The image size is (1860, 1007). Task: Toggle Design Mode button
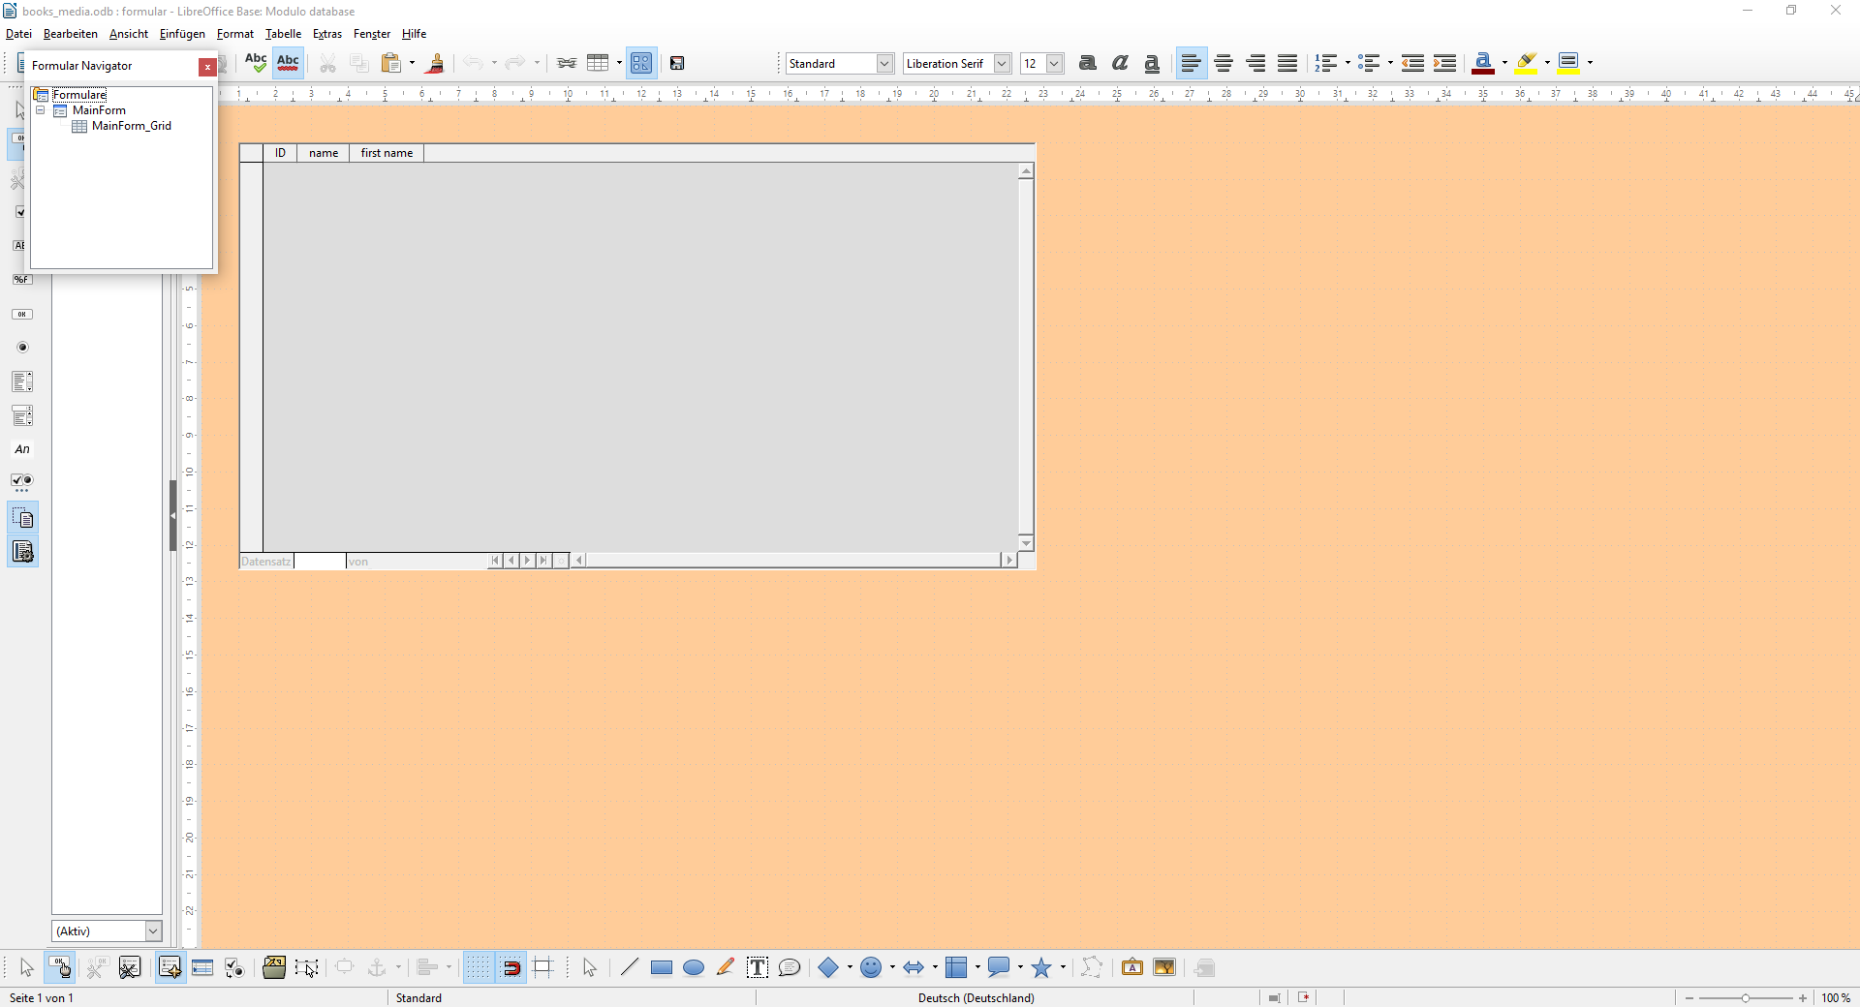60,967
